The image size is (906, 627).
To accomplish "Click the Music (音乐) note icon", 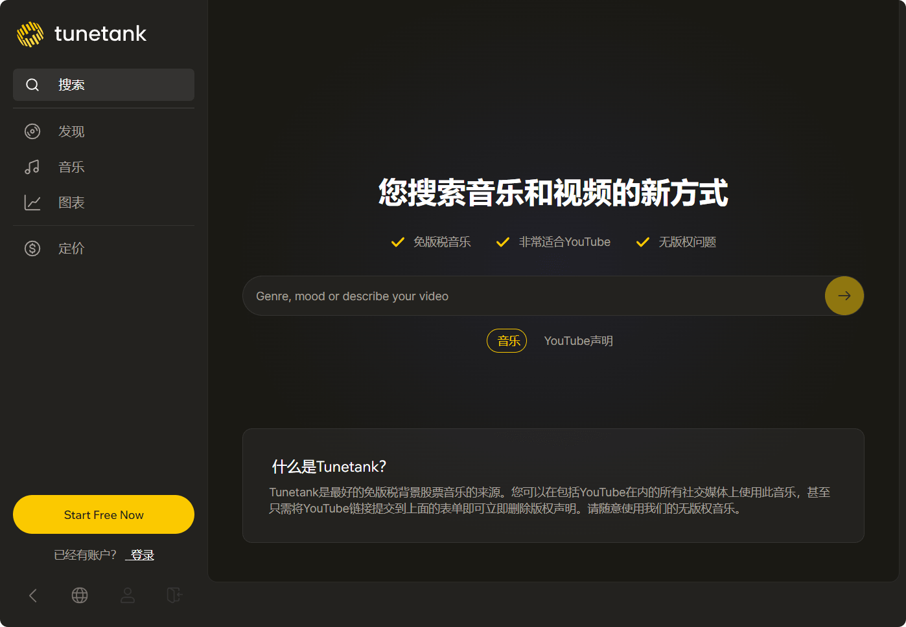I will click(32, 167).
